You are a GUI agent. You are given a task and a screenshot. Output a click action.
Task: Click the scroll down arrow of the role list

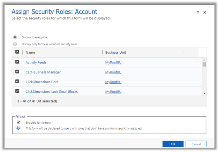point(204,93)
